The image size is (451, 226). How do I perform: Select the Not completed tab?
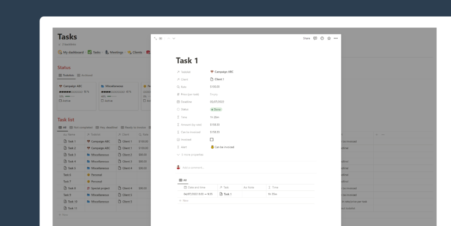coord(81,127)
